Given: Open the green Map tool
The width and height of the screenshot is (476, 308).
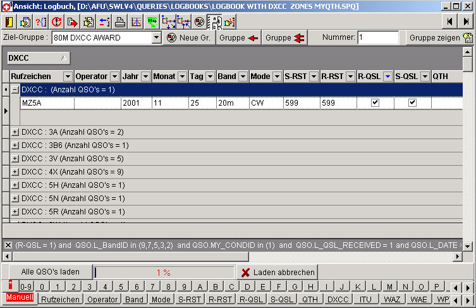Looking at the screenshot, I should [x=152, y=22].
